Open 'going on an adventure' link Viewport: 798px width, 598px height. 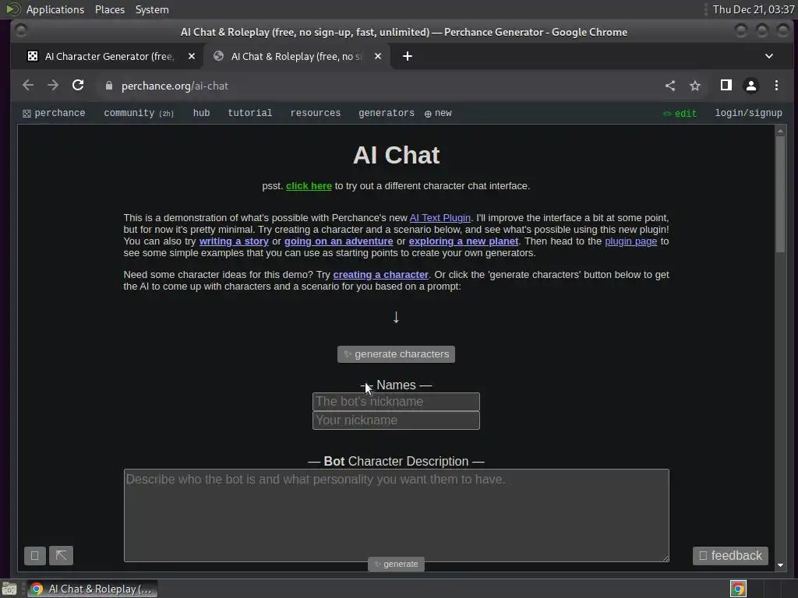pos(338,241)
